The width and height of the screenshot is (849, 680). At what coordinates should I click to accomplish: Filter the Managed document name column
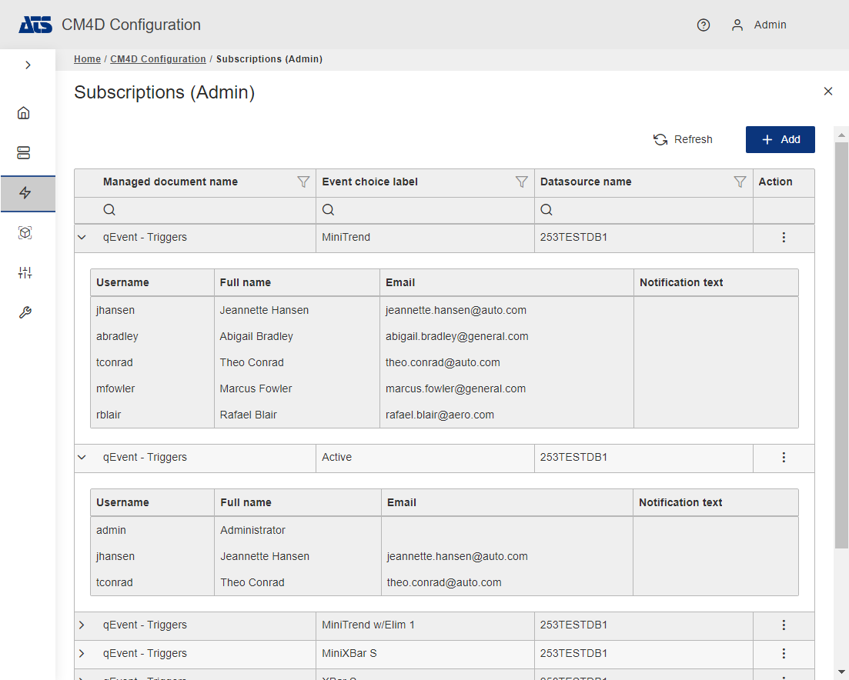[x=303, y=182]
